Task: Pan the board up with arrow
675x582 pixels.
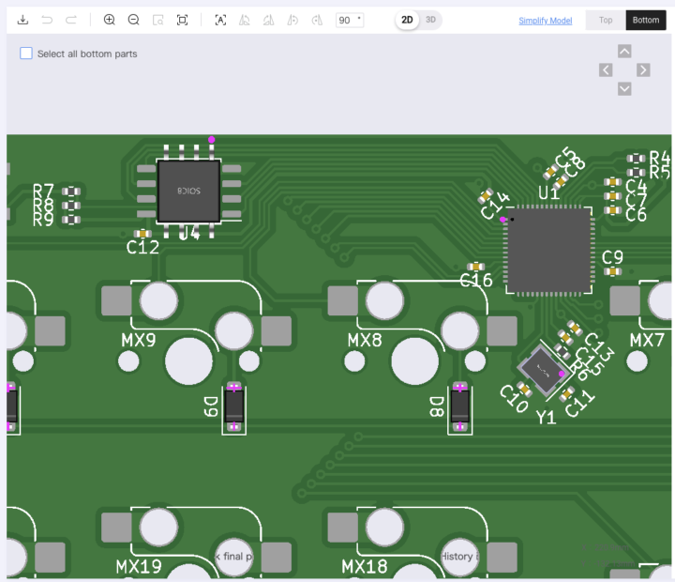Action: tap(624, 51)
